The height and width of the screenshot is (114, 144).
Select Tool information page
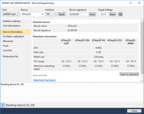tap(11, 26)
